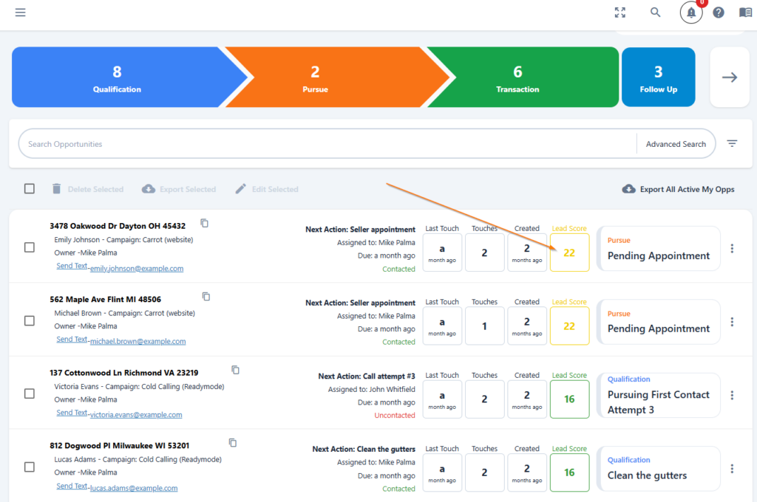Copy the 812 Dogwood Pl address
Viewport: 757px width, 502px height.
pos(233,443)
